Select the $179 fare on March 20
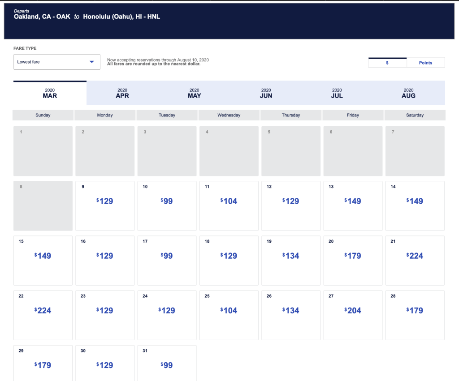 coord(353,256)
